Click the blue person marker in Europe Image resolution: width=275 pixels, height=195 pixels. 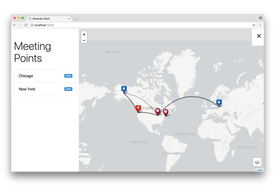(219, 103)
